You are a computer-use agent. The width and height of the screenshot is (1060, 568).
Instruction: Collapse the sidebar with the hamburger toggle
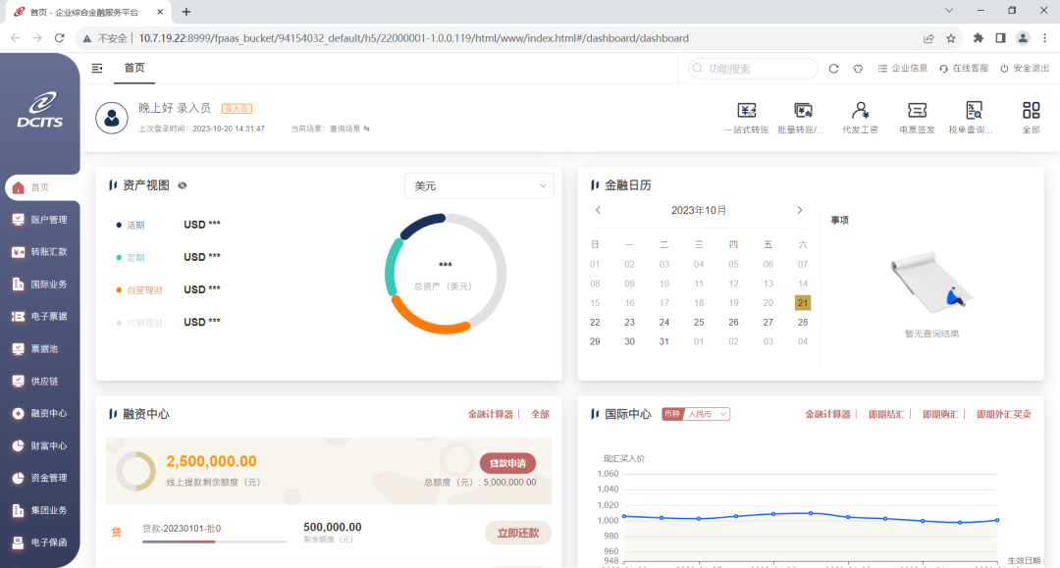(97, 68)
